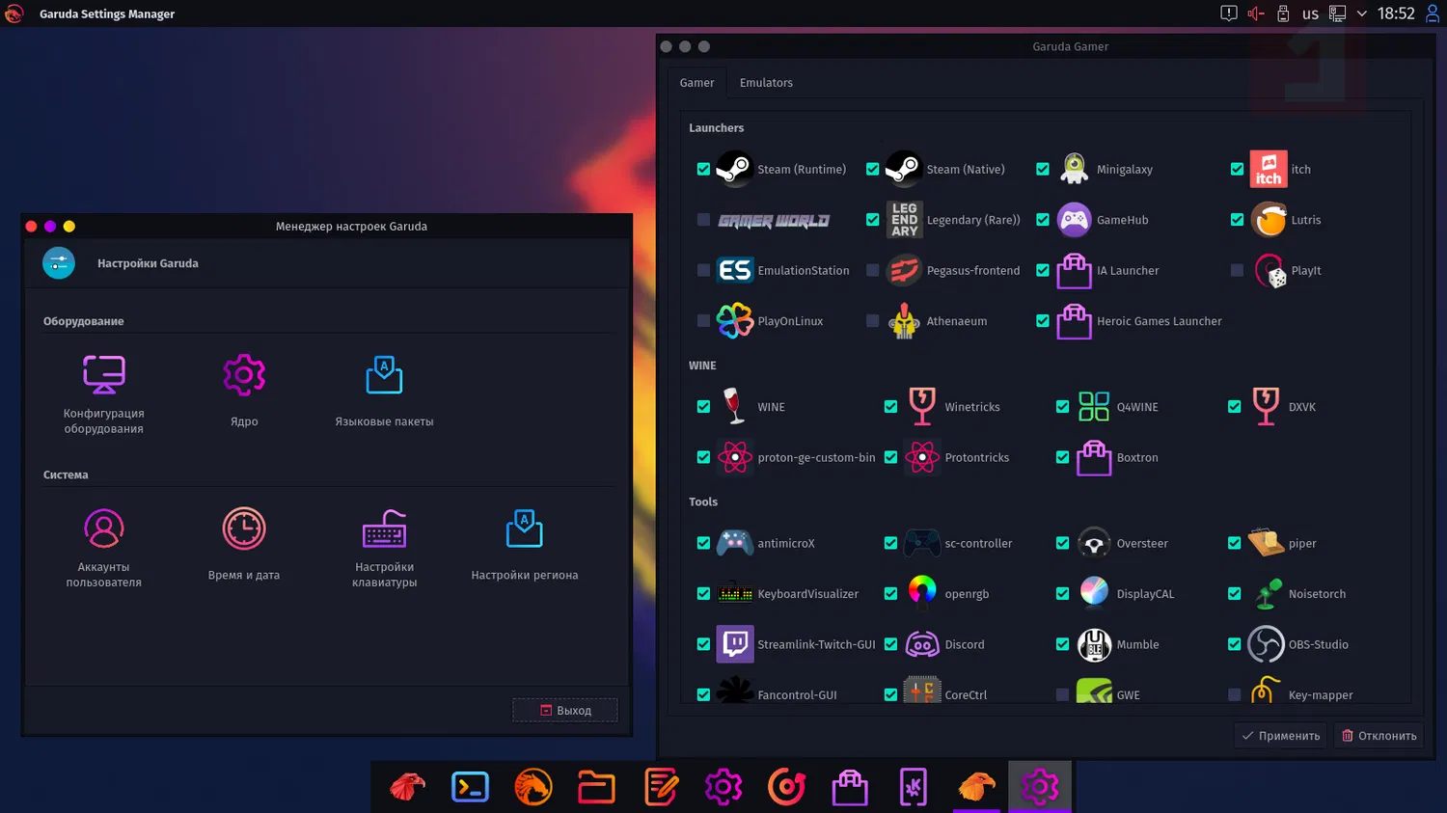Uncheck Legendary (Rare) checkbox
The width and height of the screenshot is (1447, 813).
coord(873,220)
